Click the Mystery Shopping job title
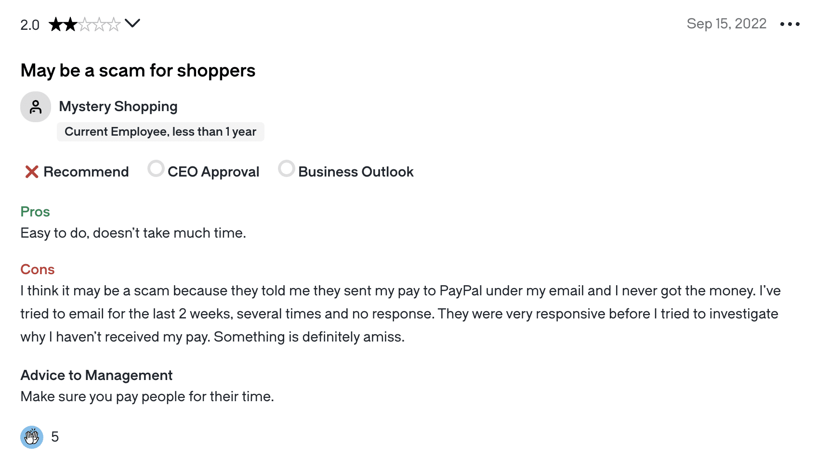Viewport: 816px width, 456px height. (x=118, y=106)
